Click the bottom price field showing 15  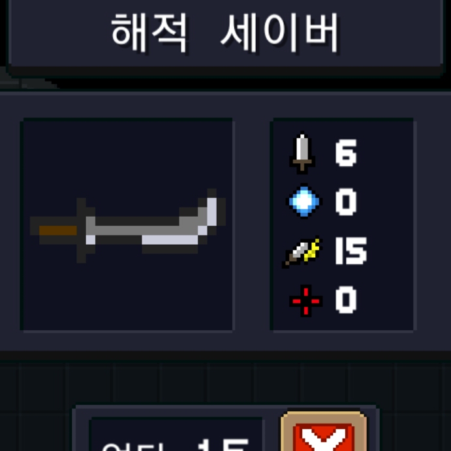click(176, 434)
